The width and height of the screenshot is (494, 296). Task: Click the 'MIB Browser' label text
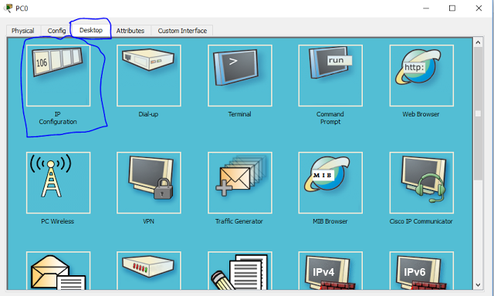[330, 221]
